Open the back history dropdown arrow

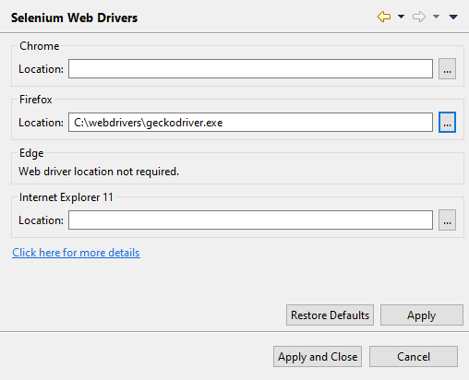[x=401, y=17]
